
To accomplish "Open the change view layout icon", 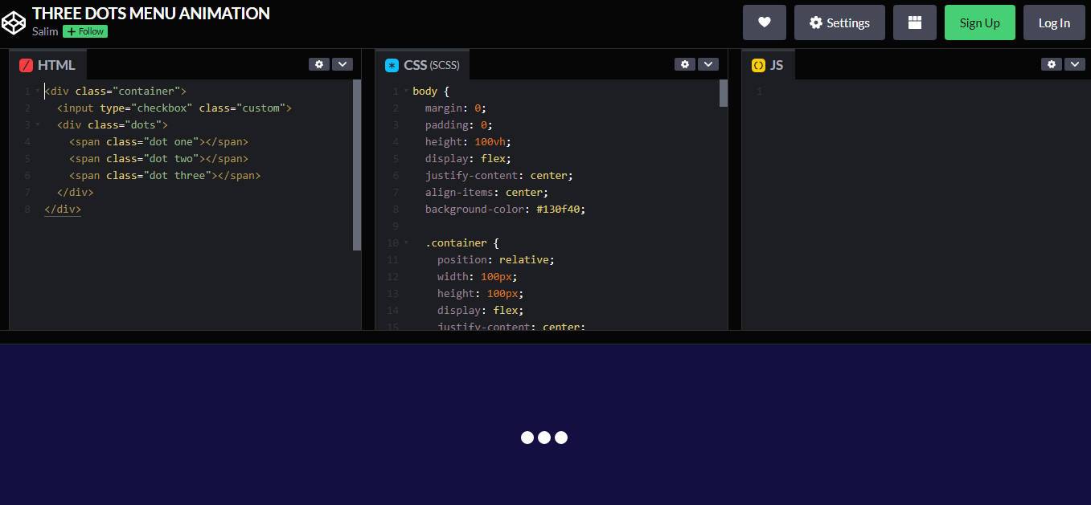I will click(x=914, y=22).
